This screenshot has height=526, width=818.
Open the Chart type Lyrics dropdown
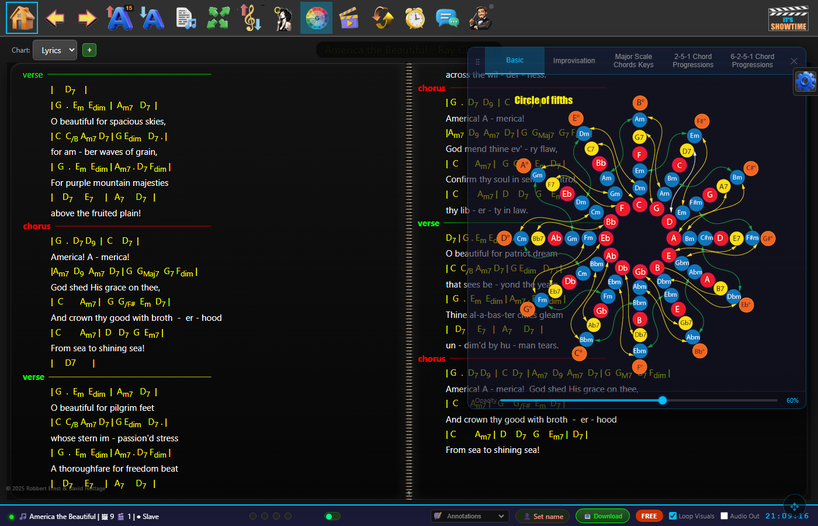tap(55, 50)
